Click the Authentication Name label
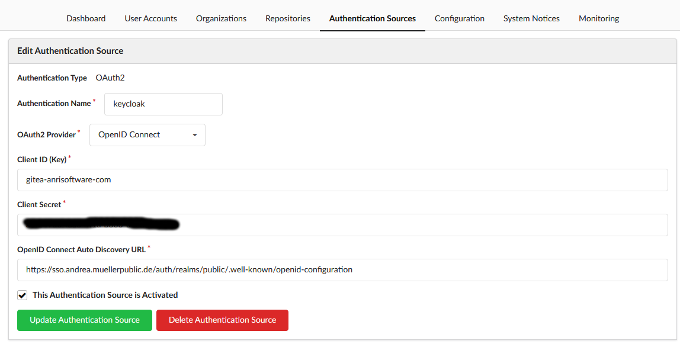This screenshot has height=344, width=680. (x=54, y=104)
